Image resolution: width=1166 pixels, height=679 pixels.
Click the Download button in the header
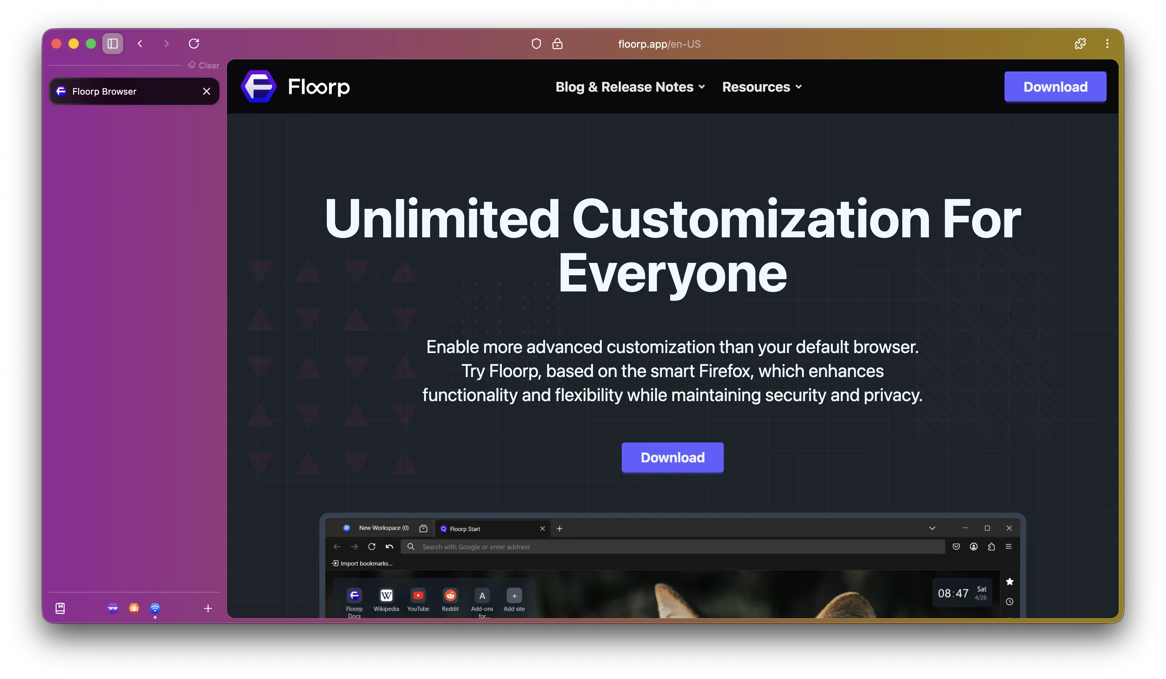[x=1055, y=86]
